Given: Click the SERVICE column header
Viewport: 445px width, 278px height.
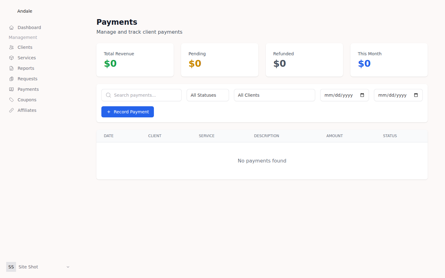Looking at the screenshot, I should [x=207, y=136].
